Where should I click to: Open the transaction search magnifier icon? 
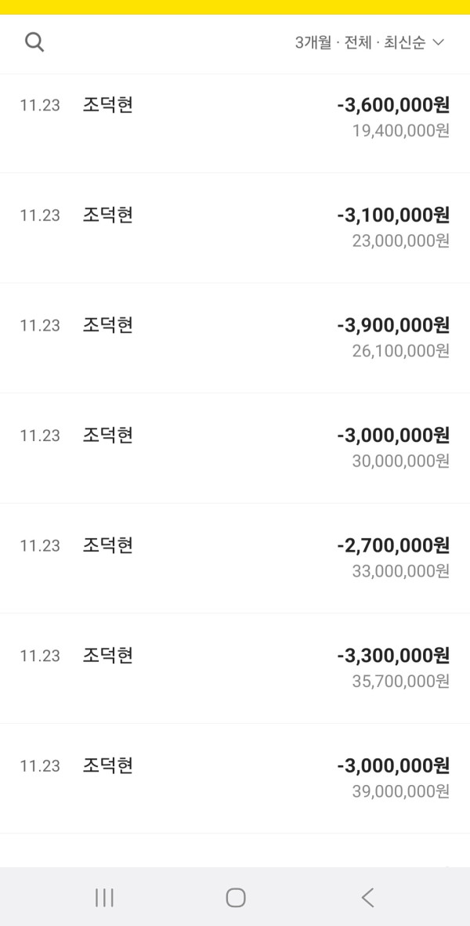click(34, 42)
